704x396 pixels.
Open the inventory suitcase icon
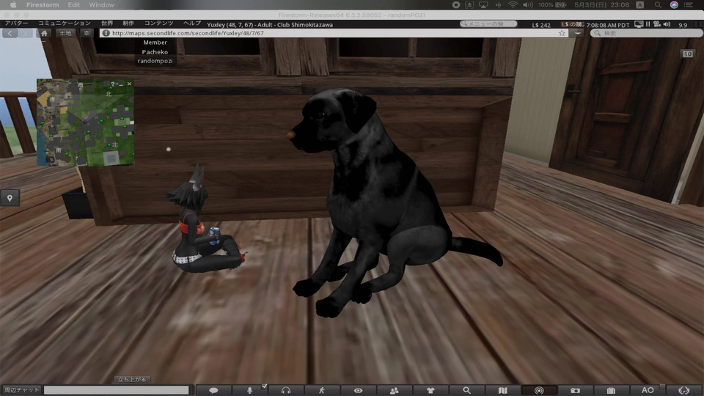611,390
